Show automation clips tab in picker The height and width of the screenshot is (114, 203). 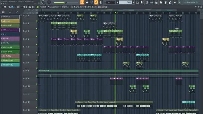click(17, 12)
